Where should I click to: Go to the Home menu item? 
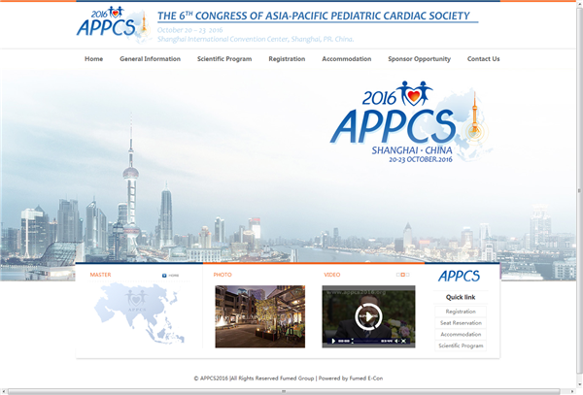tap(93, 59)
